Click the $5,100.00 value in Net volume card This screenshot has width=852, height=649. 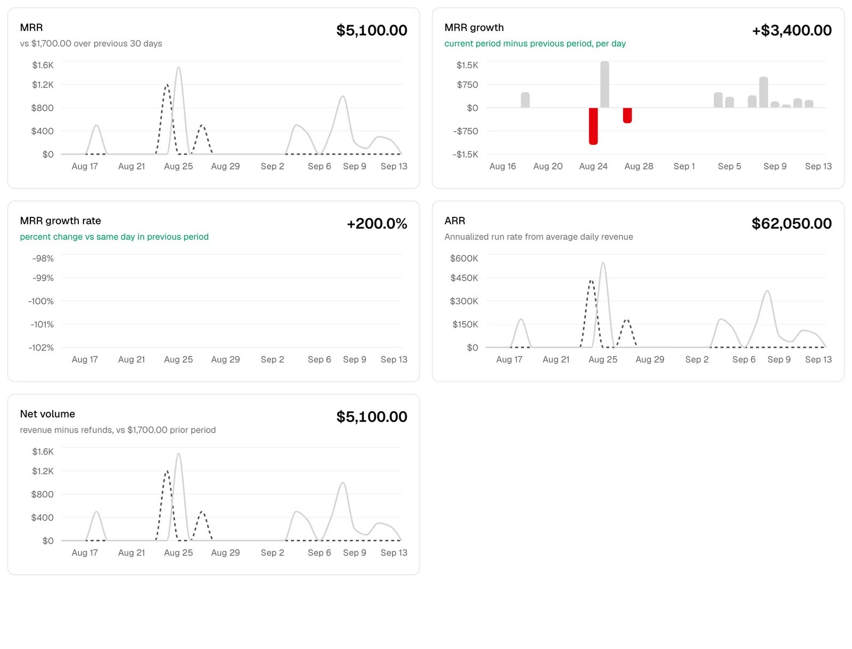click(x=372, y=417)
